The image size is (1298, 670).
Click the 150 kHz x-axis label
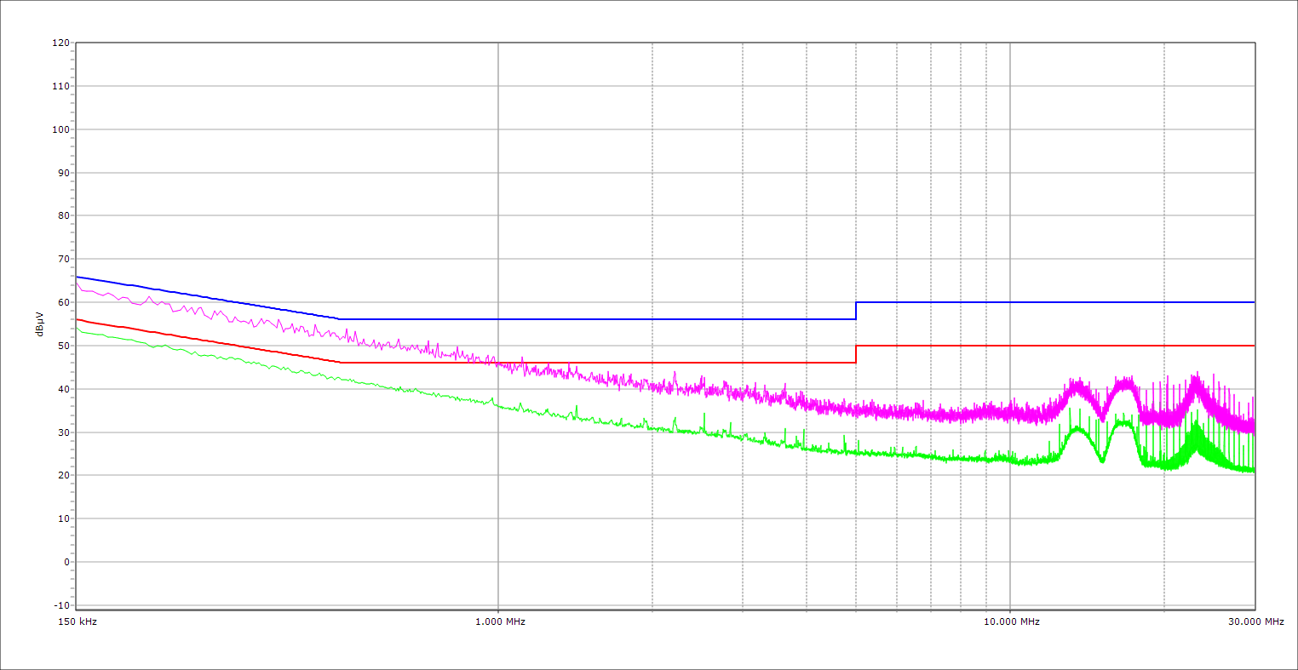[78, 621]
